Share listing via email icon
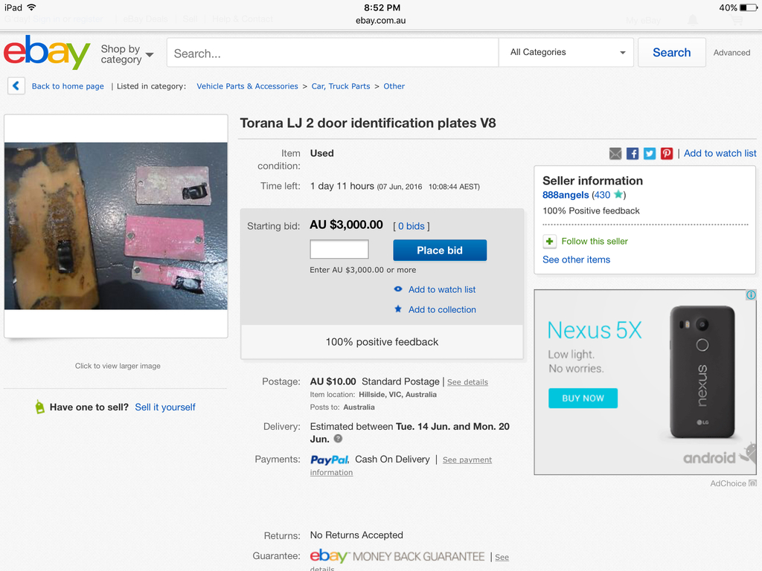Image resolution: width=762 pixels, height=571 pixels. (615, 153)
